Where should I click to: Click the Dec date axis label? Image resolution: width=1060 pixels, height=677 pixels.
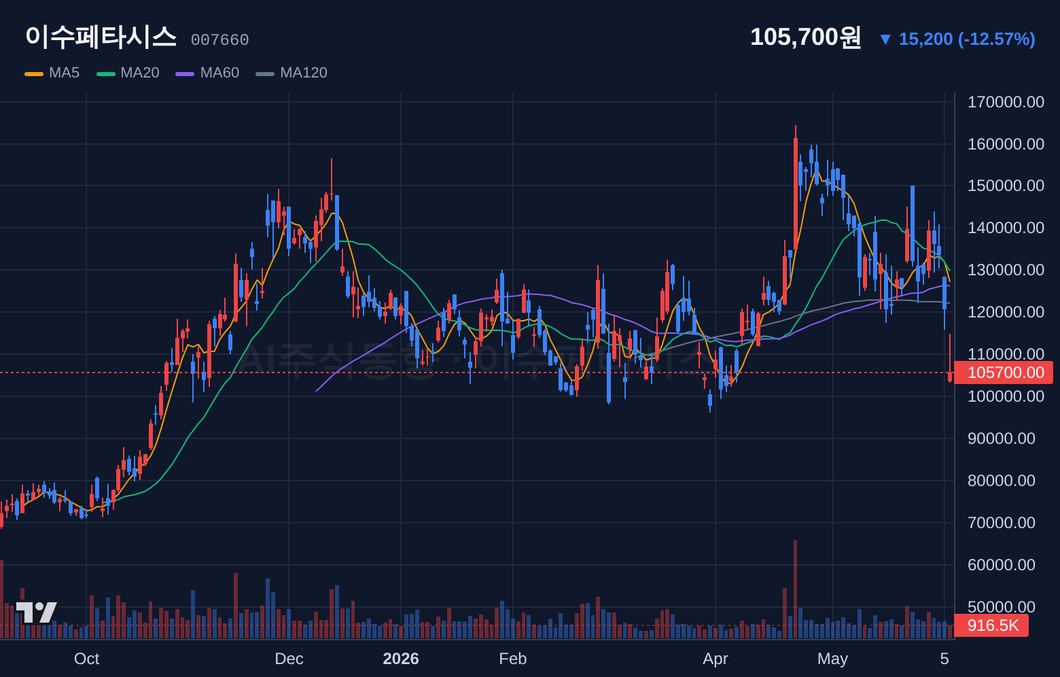[x=289, y=659]
